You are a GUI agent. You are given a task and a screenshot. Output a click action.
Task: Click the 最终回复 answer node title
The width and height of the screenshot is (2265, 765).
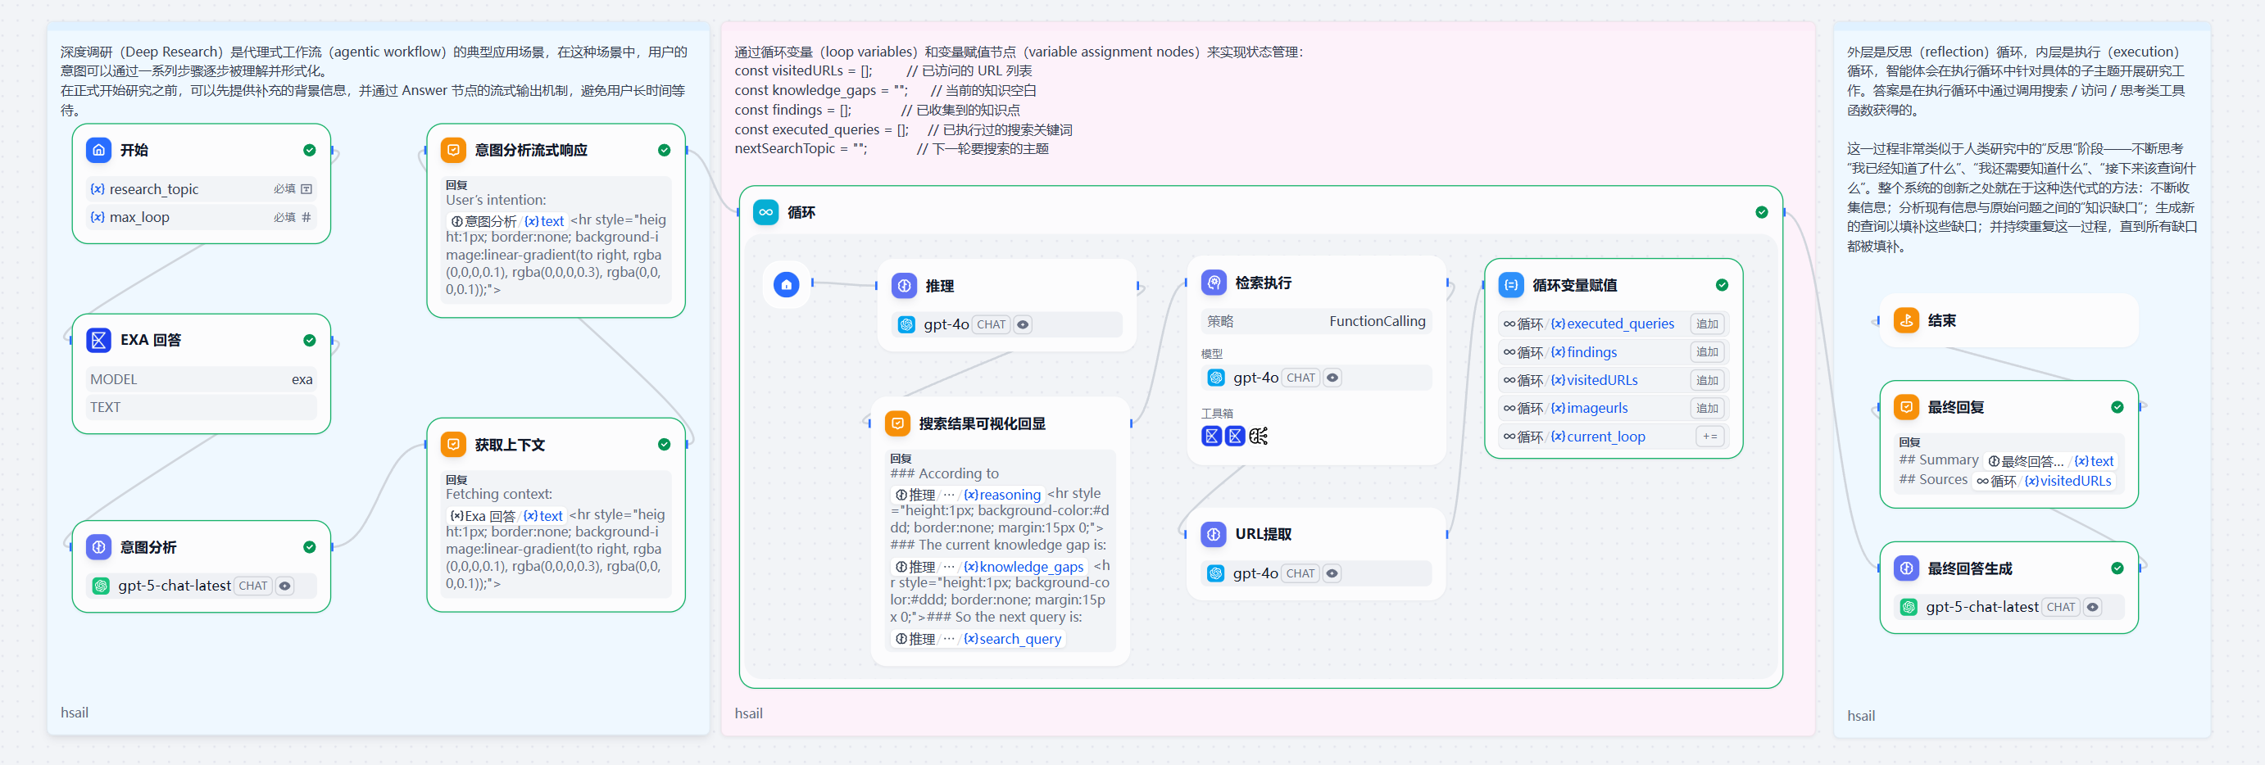1955,407
